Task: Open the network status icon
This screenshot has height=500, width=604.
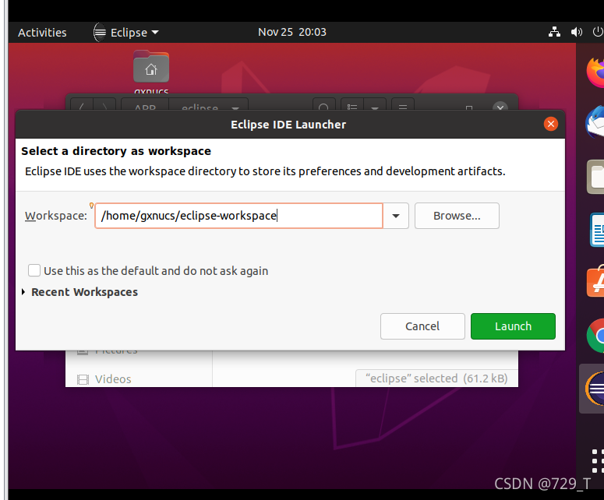Action: tap(554, 32)
